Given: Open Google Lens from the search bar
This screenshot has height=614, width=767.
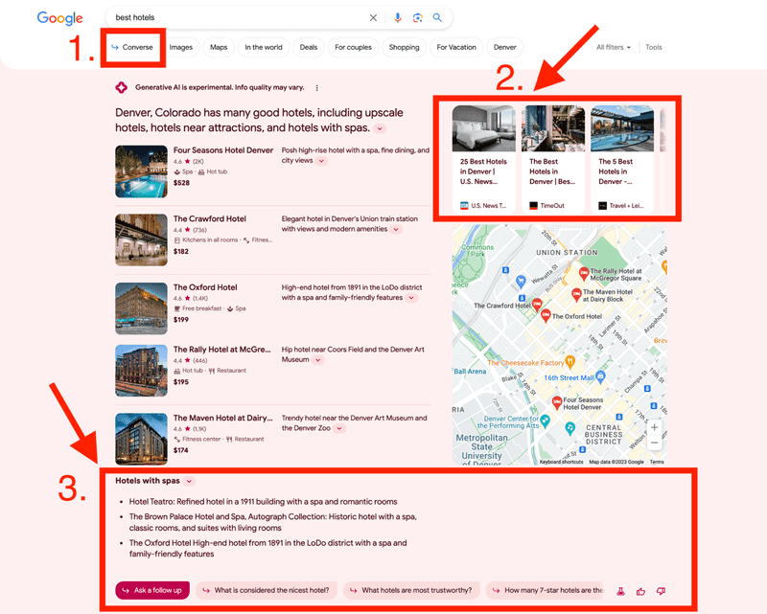Looking at the screenshot, I should tap(417, 16).
